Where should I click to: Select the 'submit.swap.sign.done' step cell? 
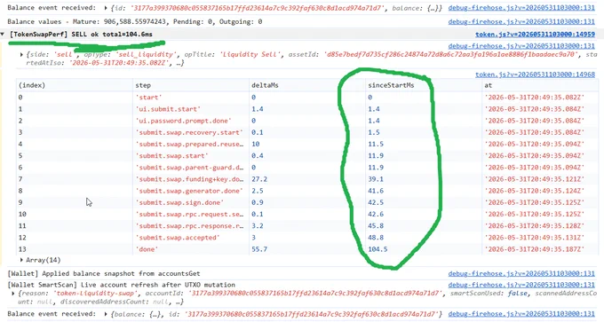(191, 202)
